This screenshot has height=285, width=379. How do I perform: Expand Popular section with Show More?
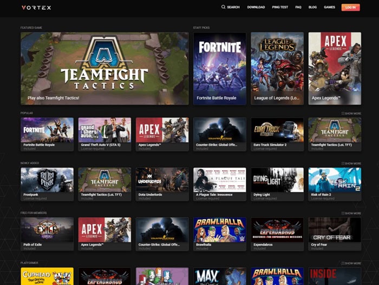click(351, 114)
